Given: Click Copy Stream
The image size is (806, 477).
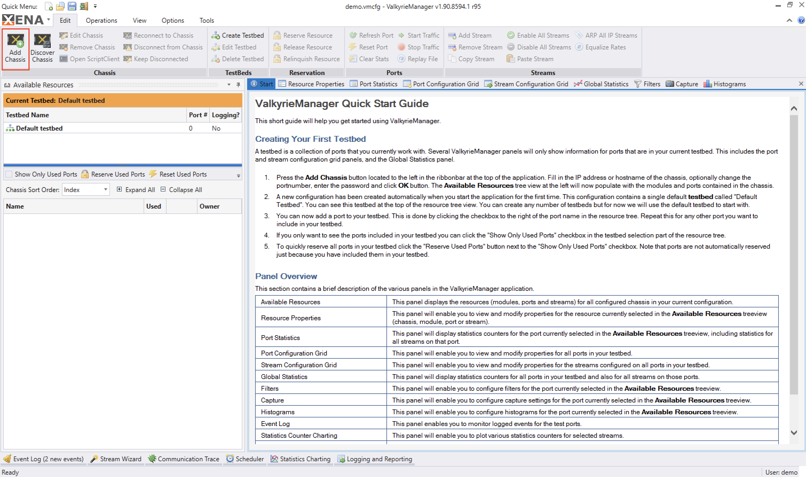Looking at the screenshot, I should [471, 59].
